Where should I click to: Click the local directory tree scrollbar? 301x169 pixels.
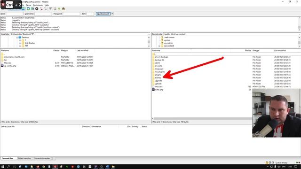point(149,42)
